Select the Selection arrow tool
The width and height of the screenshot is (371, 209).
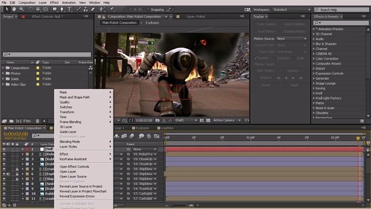pos(7,9)
